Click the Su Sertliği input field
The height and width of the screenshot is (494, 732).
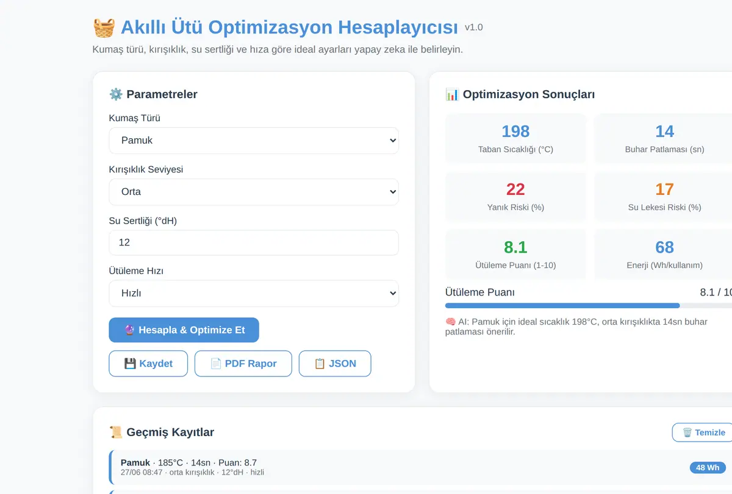[x=254, y=242]
